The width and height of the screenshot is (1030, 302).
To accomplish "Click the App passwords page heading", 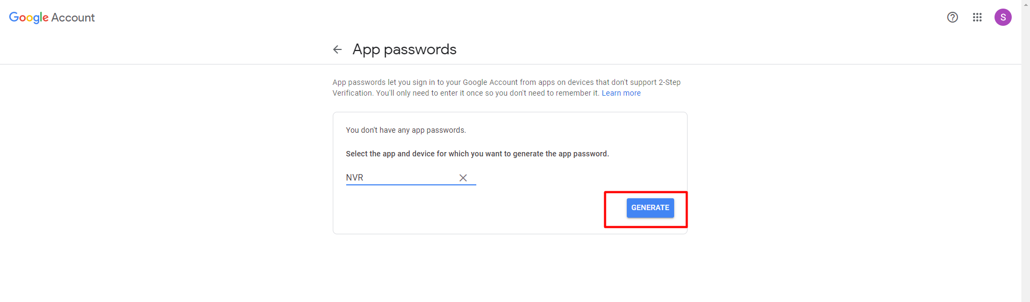I will 404,49.
